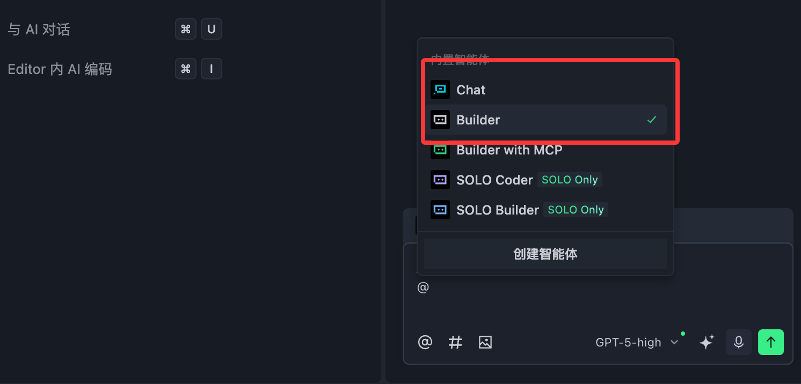Open the GPT-5-high model dropdown

tap(628, 342)
